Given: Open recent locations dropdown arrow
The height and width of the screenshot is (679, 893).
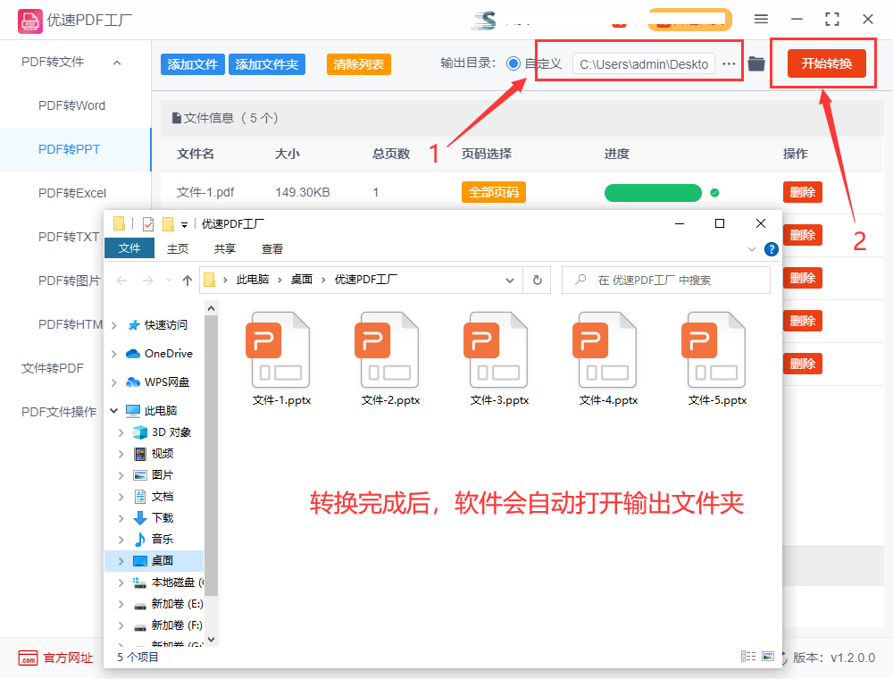Looking at the screenshot, I should click(x=169, y=281).
